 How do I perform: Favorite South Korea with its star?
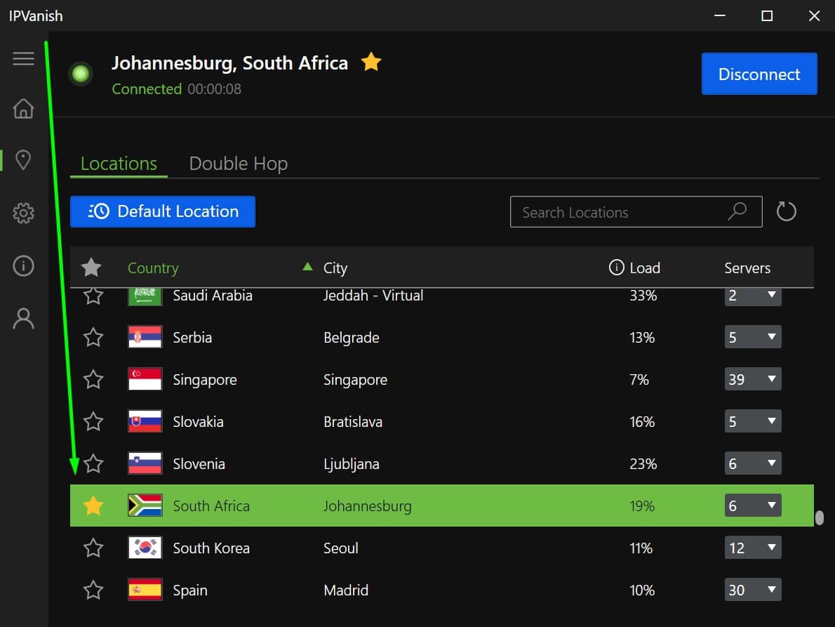(93, 548)
